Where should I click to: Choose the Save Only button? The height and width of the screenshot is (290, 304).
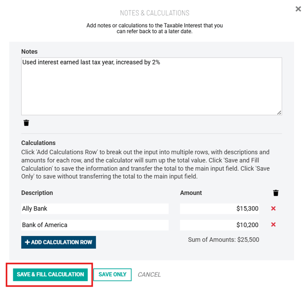tap(113, 275)
